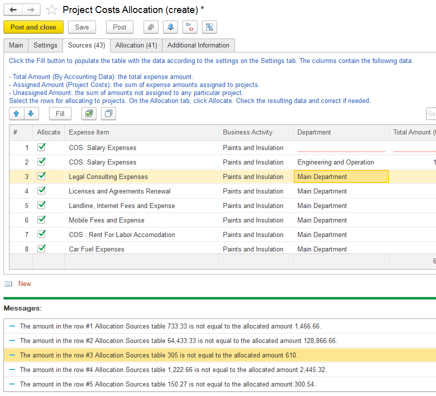
Task: Open attached files paperclip icon
Action: pyautogui.click(x=150, y=27)
